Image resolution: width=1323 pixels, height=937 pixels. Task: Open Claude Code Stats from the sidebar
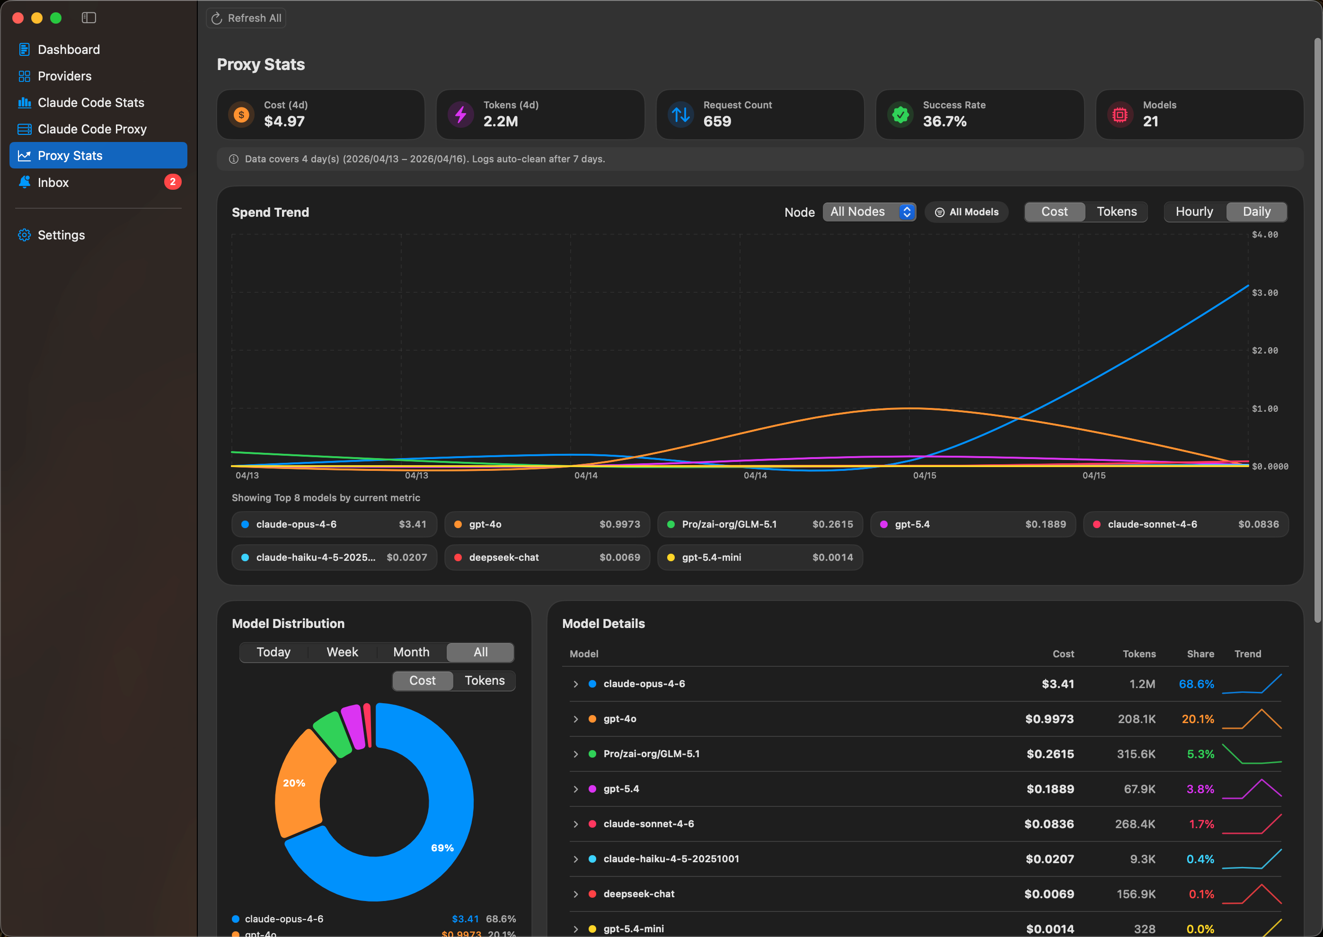tap(90, 102)
